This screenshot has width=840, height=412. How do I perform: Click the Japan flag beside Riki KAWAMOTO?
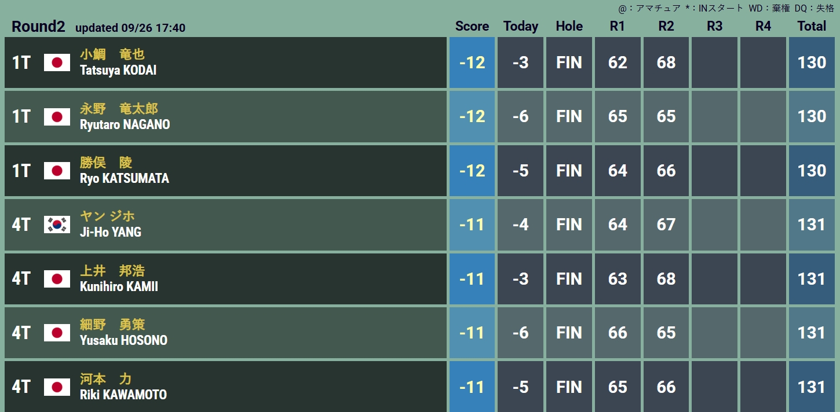[57, 387]
